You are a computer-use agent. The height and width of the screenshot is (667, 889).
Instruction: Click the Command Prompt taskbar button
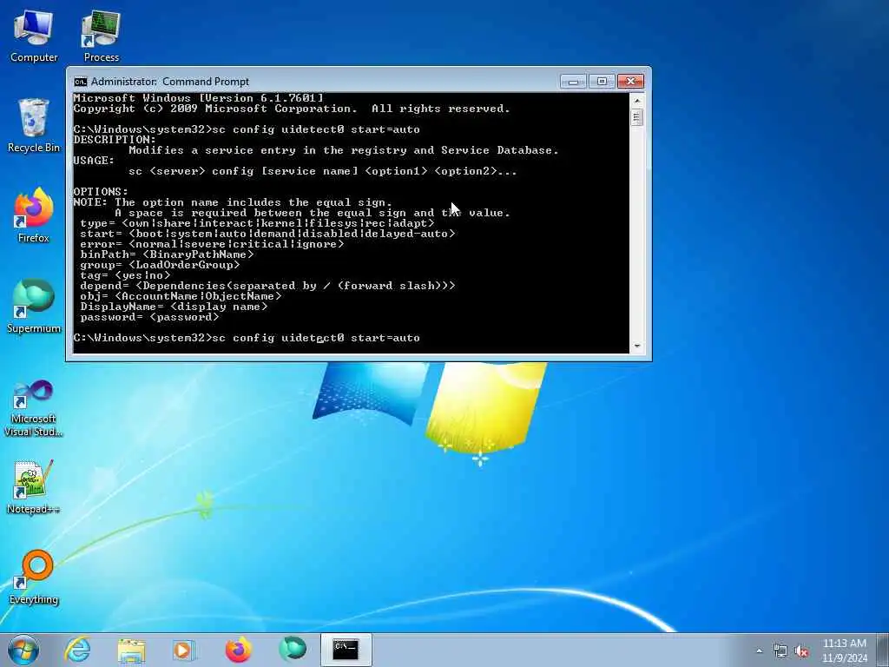[346, 650]
